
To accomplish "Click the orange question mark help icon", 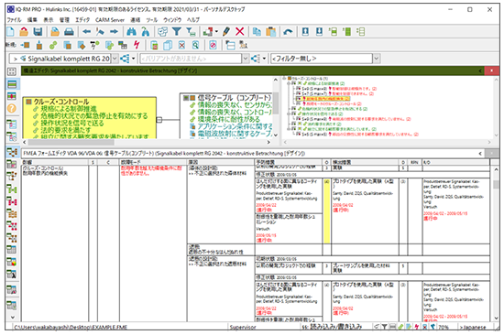I will tap(12, 108).
